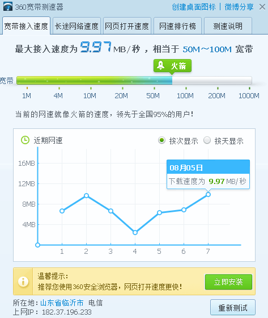Click data point 6 on the chart

[x=184, y=210]
